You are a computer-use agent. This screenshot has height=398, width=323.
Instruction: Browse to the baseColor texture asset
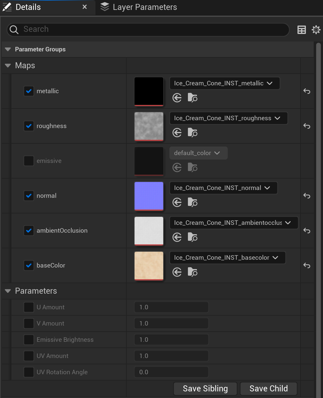[x=192, y=272]
